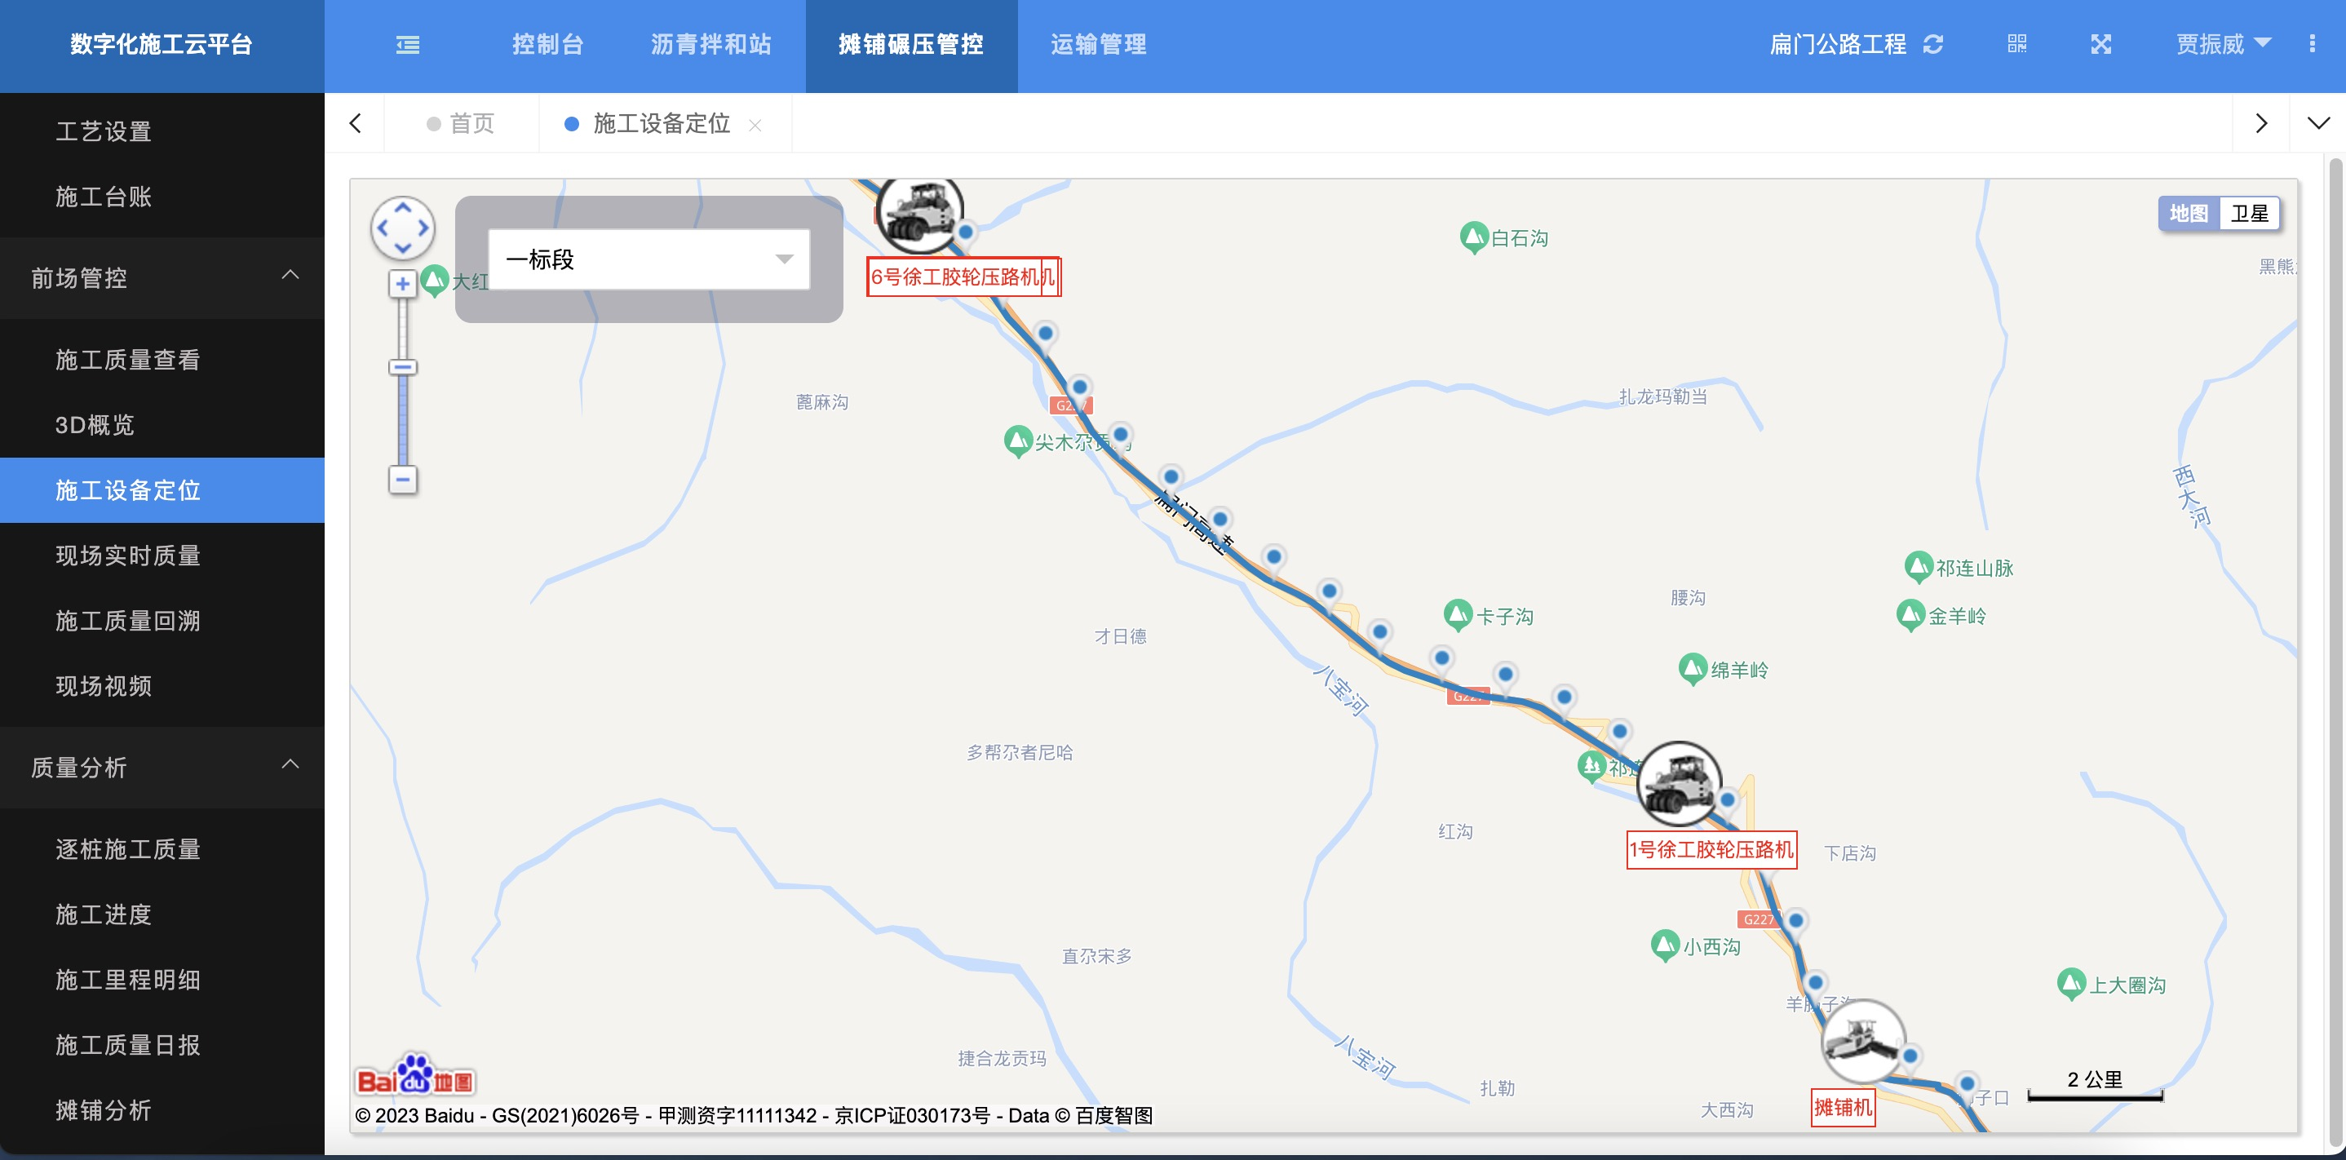The image size is (2346, 1160).
Task: Open the 运输管理 top menu
Action: (1098, 45)
